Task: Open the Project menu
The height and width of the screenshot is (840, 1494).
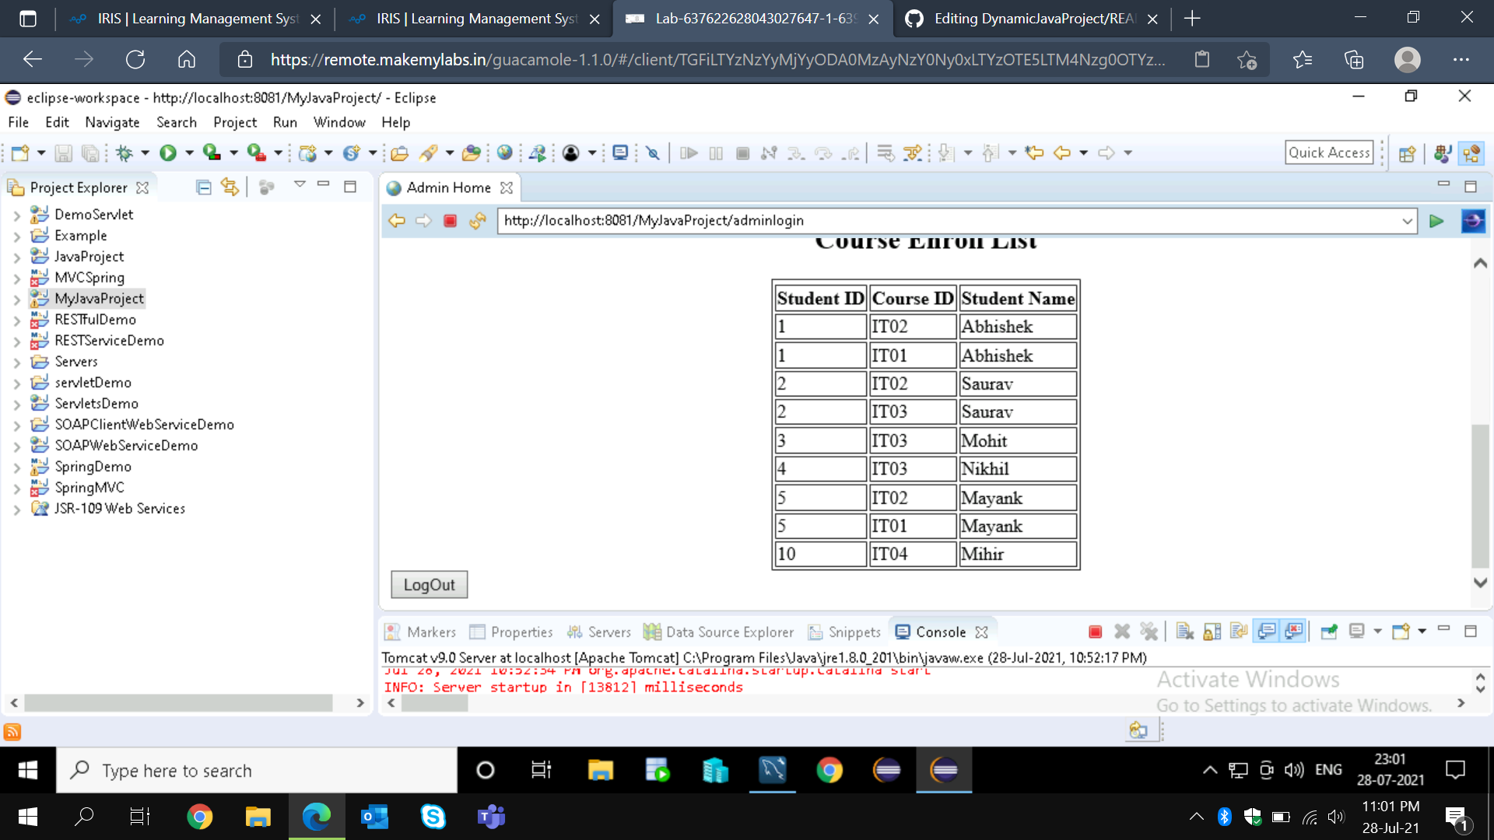Action: tap(235, 122)
